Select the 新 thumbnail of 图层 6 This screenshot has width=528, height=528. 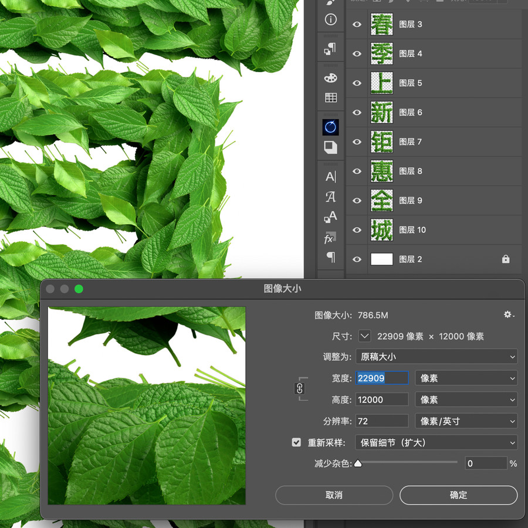381,112
